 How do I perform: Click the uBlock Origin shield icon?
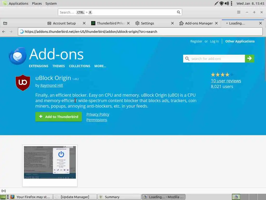click(23, 83)
